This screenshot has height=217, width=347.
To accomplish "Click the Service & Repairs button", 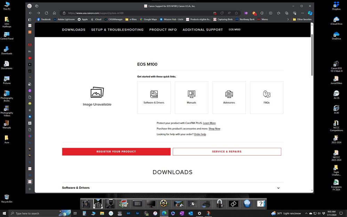I will tap(227, 152).
